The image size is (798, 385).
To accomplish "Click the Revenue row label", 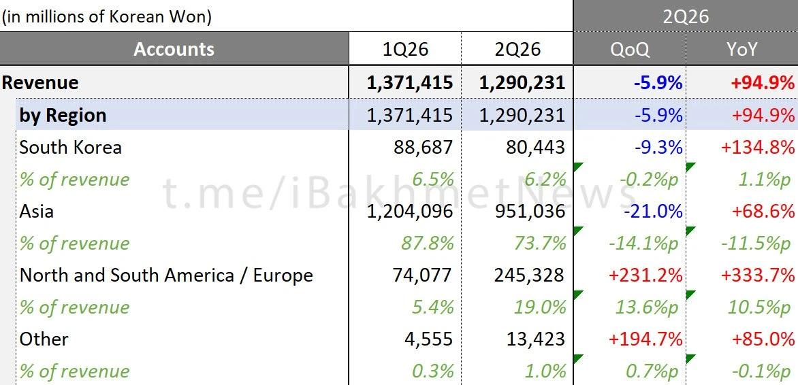I will pyautogui.click(x=40, y=82).
